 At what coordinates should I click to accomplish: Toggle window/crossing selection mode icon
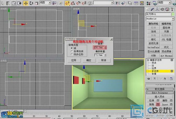(x=19, y=3)
